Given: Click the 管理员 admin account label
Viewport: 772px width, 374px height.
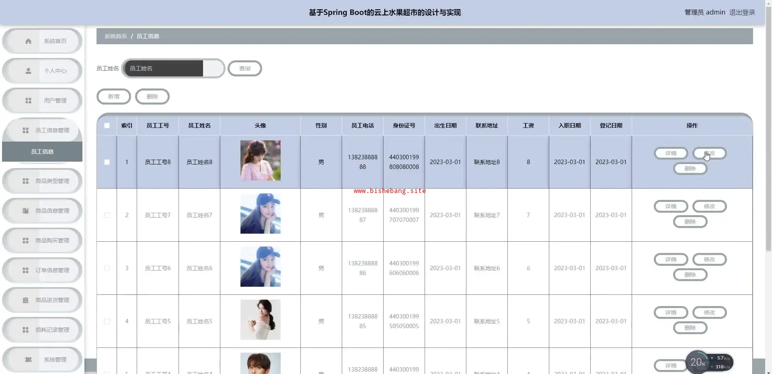Looking at the screenshot, I should 705,12.
